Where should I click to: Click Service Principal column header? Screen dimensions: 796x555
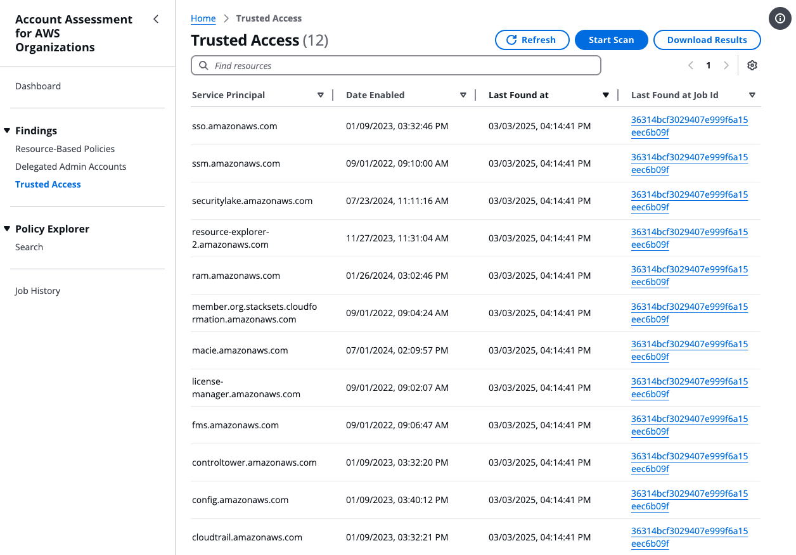coord(229,95)
